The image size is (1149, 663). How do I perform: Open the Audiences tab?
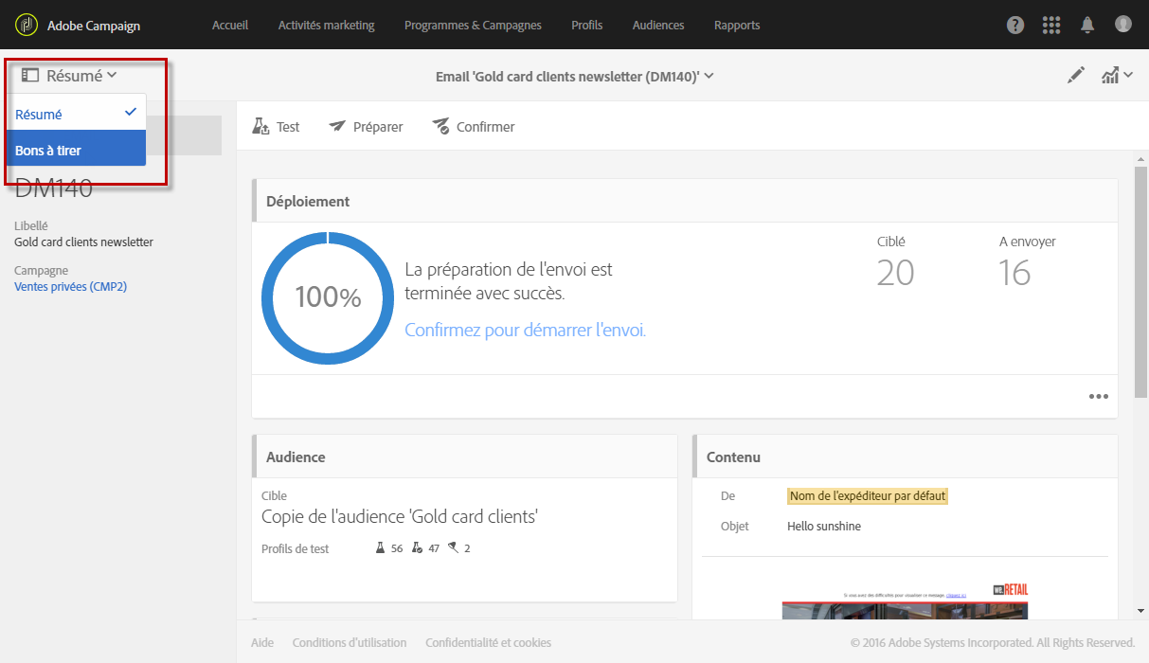click(x=658, y=26)
